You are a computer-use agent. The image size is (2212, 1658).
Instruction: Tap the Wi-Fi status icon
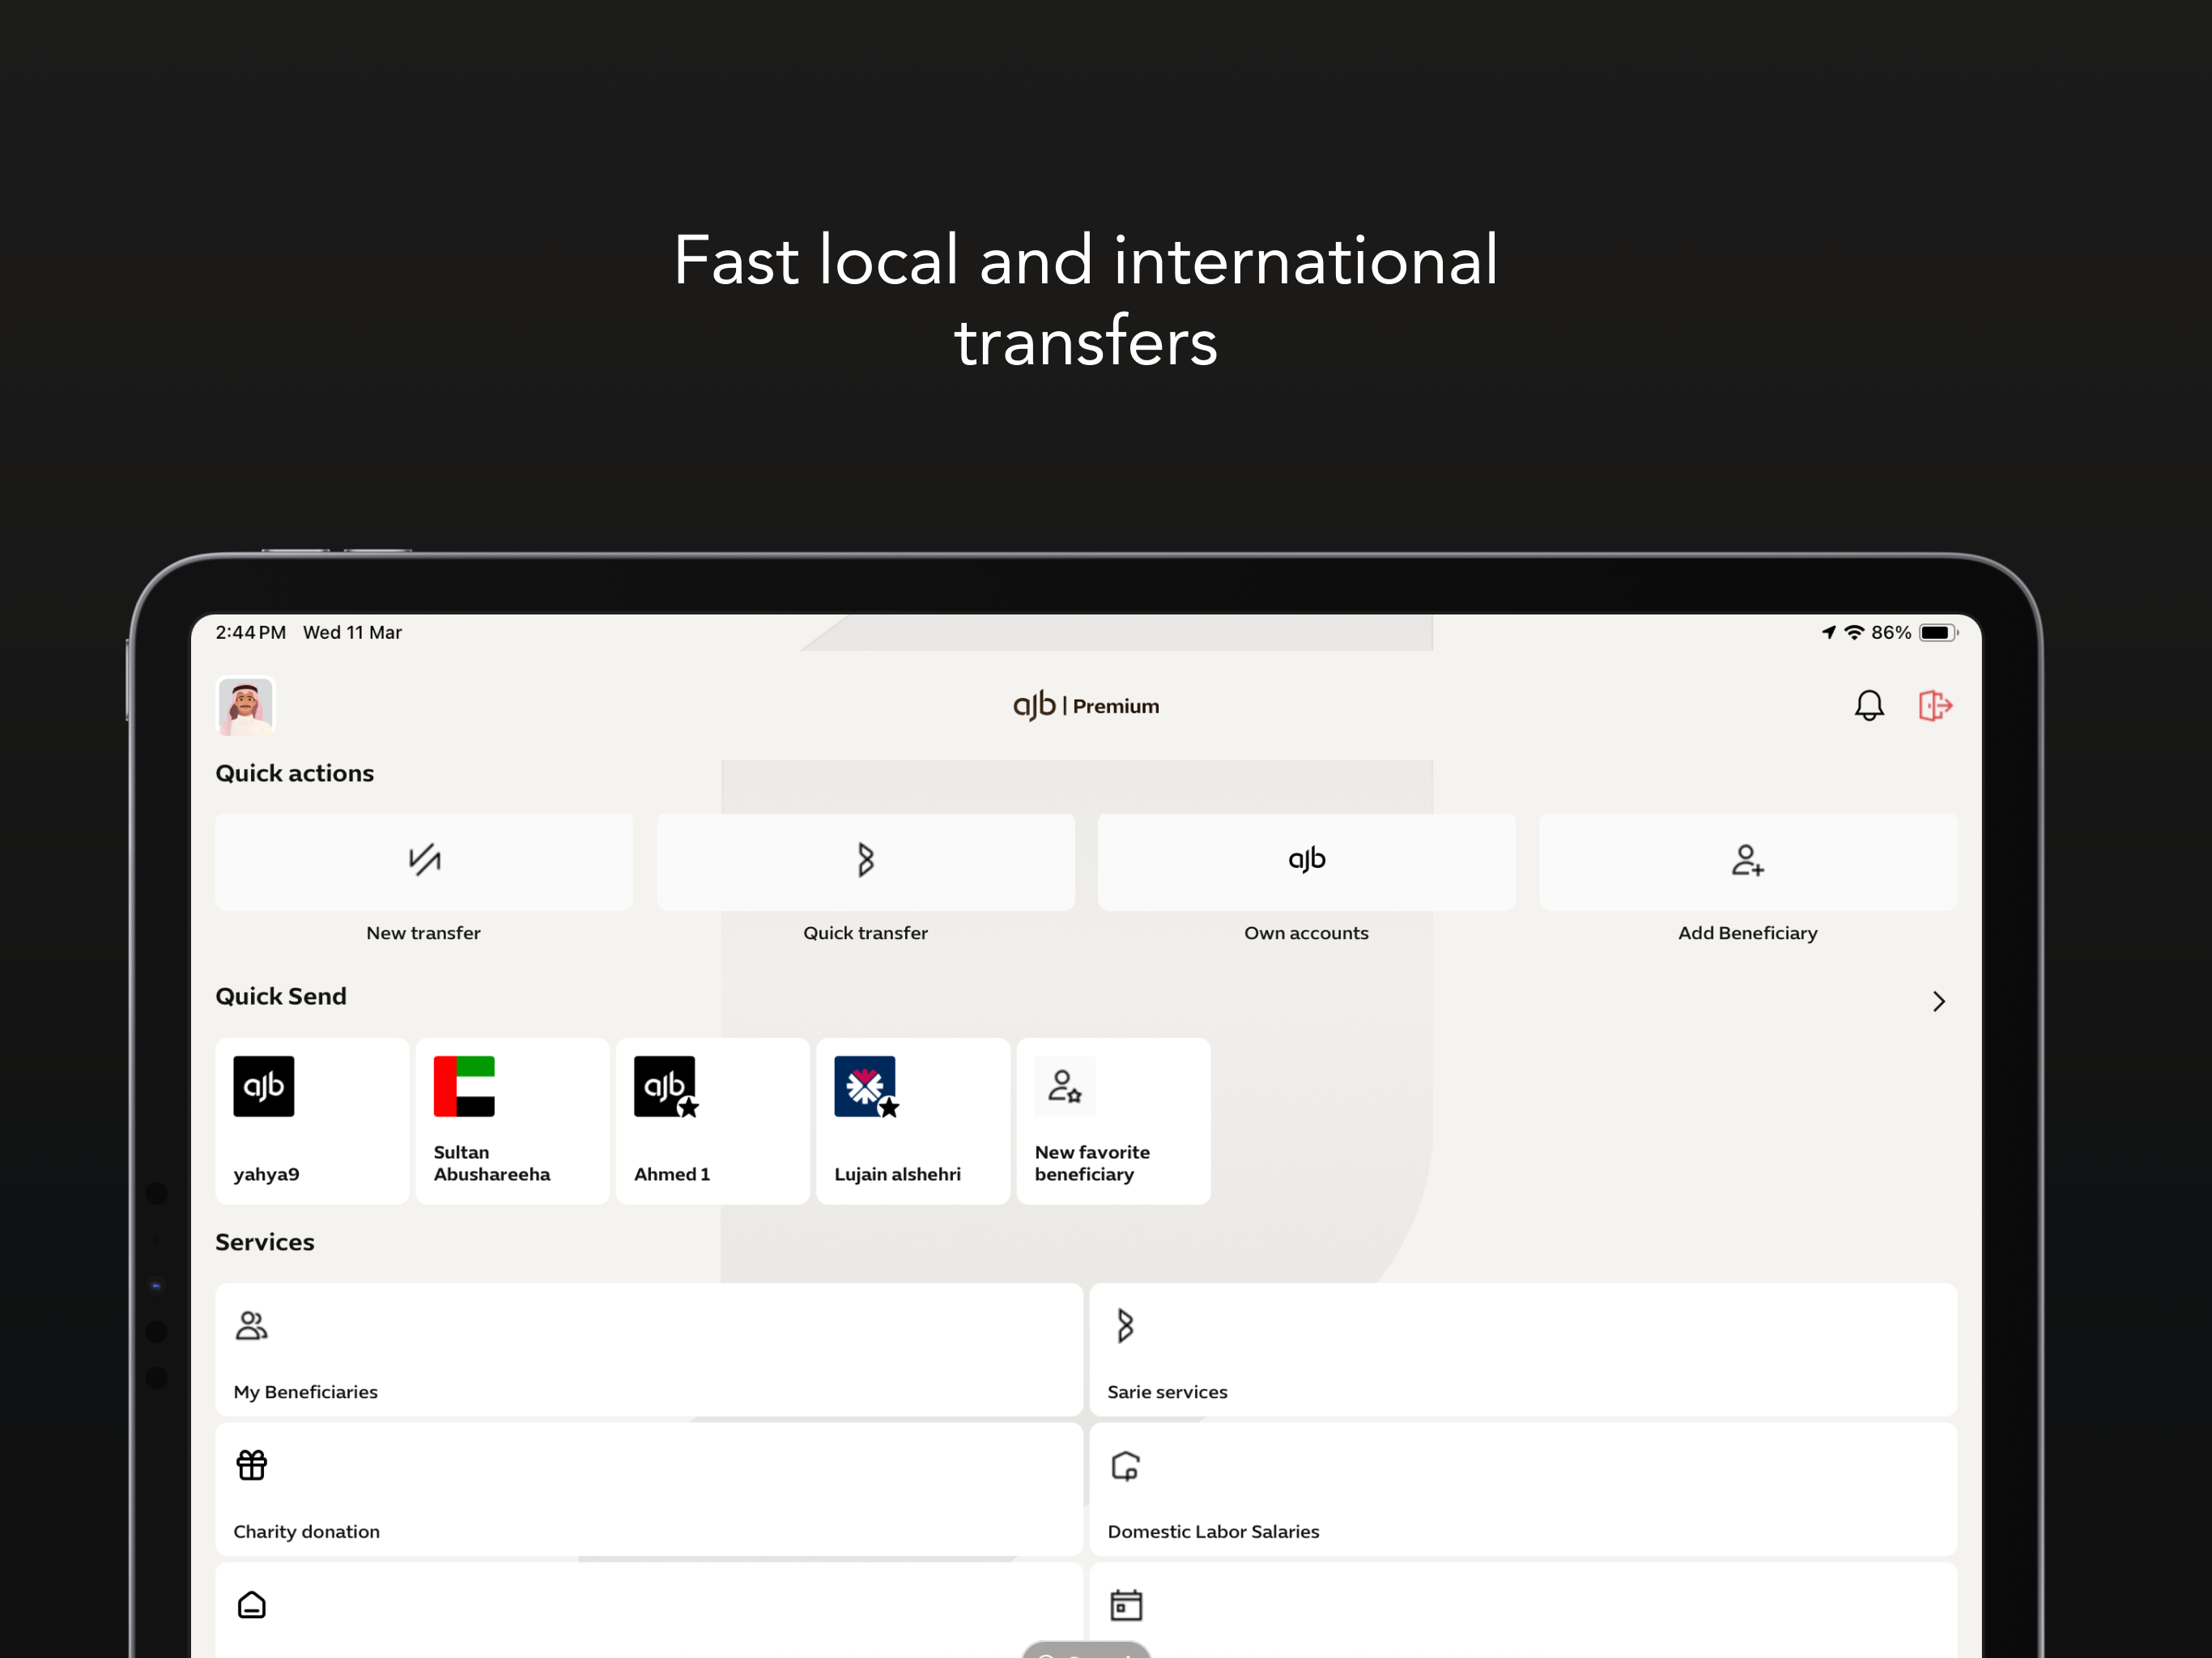1854,632
